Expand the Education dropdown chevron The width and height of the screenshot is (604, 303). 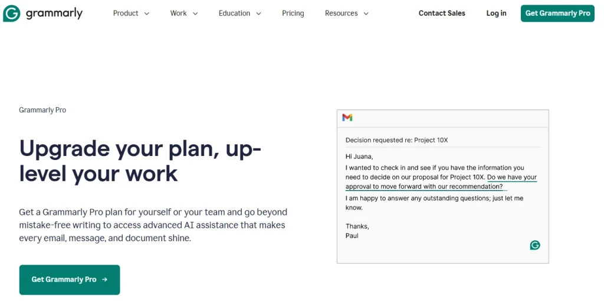point(259,14)
